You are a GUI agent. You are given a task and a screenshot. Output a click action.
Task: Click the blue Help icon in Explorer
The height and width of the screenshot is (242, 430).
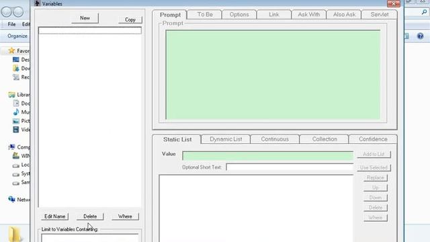click(x=420, y=36)
